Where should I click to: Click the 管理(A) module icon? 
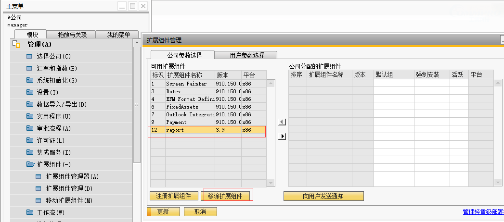pos(16,44)
